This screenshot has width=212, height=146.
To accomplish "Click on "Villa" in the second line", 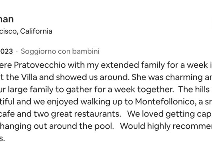I will [29, 77].
